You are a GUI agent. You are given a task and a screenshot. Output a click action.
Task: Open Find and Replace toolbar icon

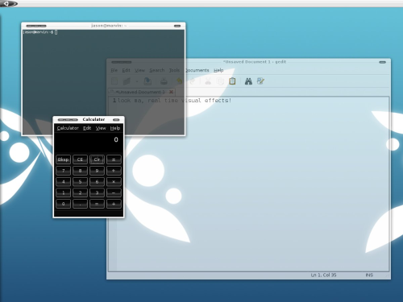coord(260,81)
